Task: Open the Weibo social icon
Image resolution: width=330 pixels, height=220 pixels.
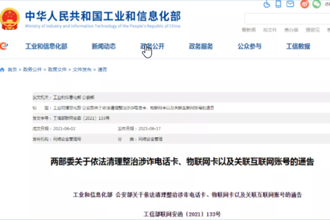Action: pyautogui.click(x=304, y=4)
